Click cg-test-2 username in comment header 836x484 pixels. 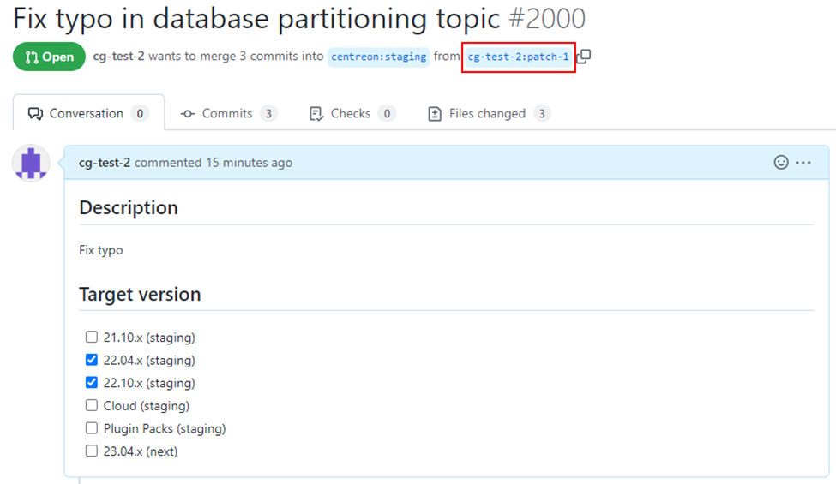pos(105,163)
